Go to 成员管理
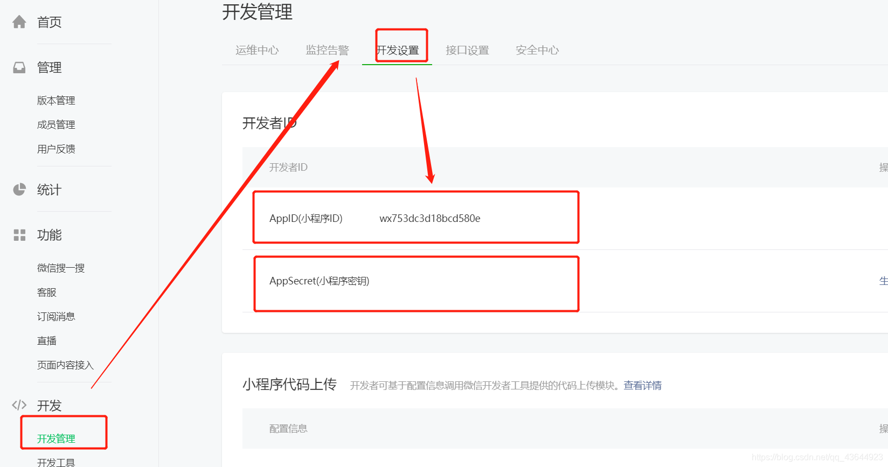 click(x=56, y=124)
